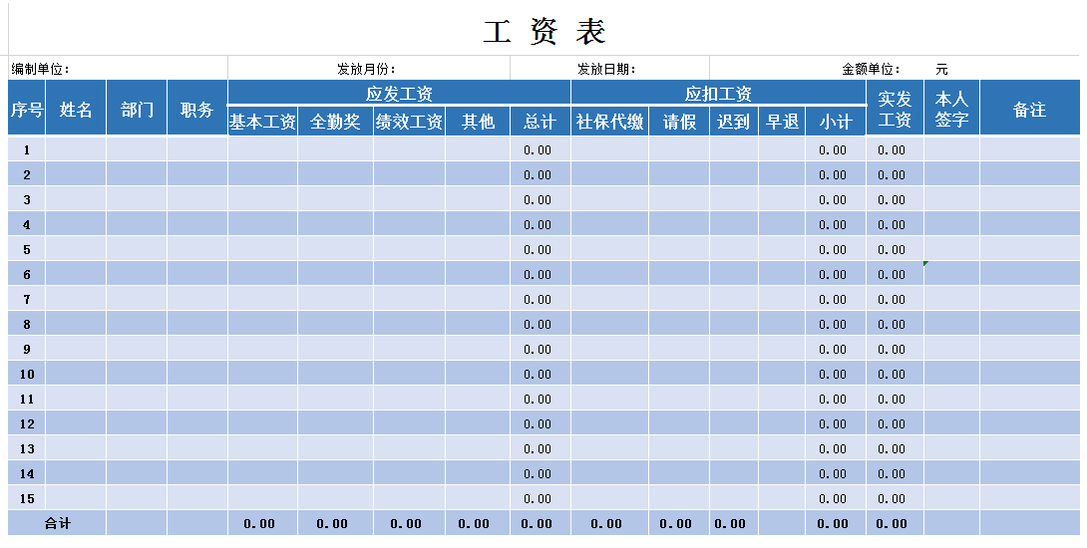Click the 合计 社保代缴 total 0.00
Screen dimensions: 1087x548
(610, 524)
